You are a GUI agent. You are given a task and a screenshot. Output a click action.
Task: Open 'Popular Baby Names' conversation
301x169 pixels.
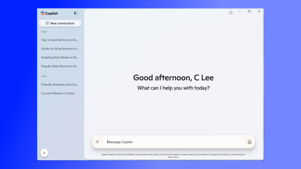pos(60,66)
